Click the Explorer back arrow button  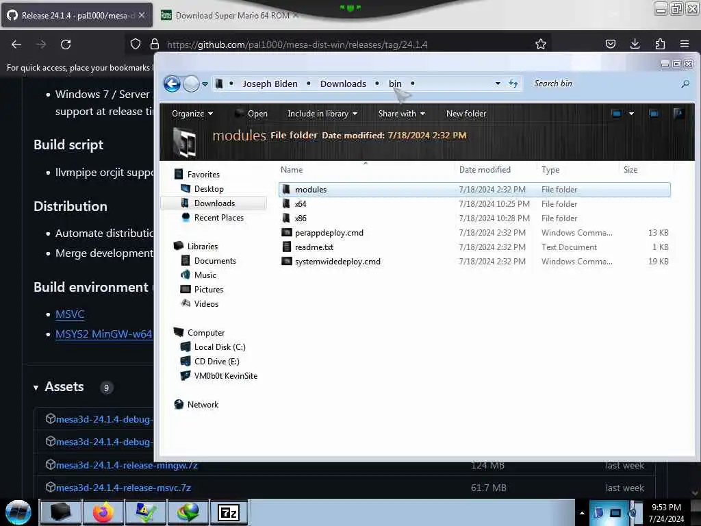172,84
